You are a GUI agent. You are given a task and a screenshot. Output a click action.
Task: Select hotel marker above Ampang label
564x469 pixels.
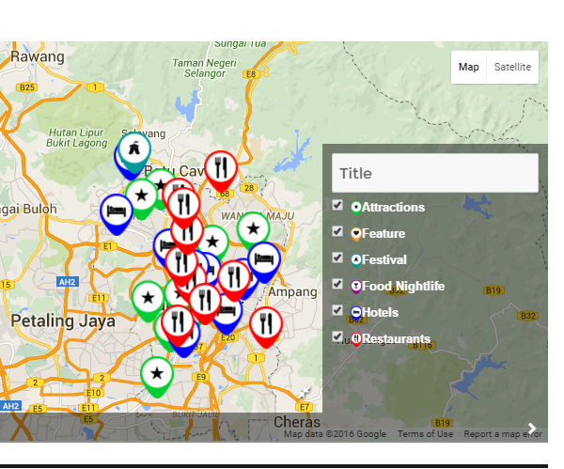coord(264,259)
